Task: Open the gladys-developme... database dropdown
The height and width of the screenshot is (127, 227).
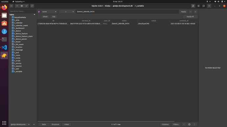Action: [20, 124]
